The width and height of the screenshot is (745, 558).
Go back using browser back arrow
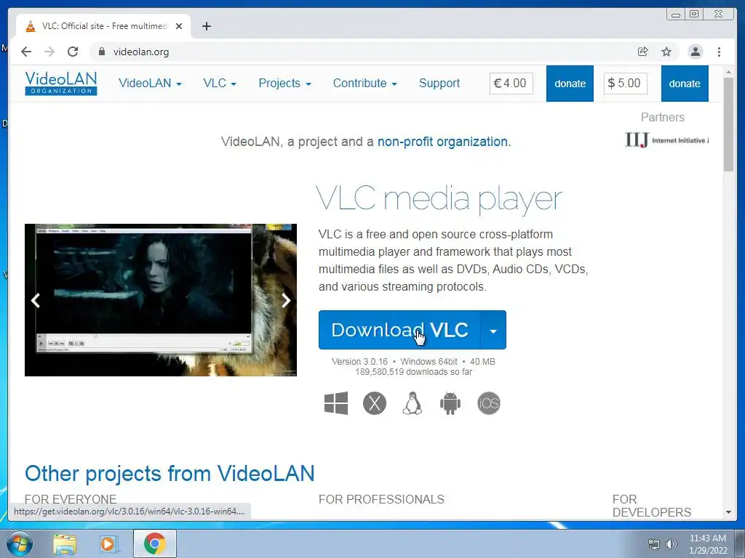coord(26,52)
